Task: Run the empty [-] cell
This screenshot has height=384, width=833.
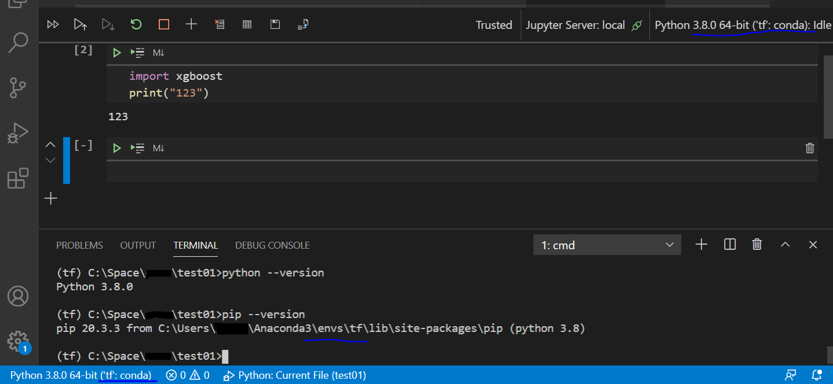Action: tap(116, 148)
